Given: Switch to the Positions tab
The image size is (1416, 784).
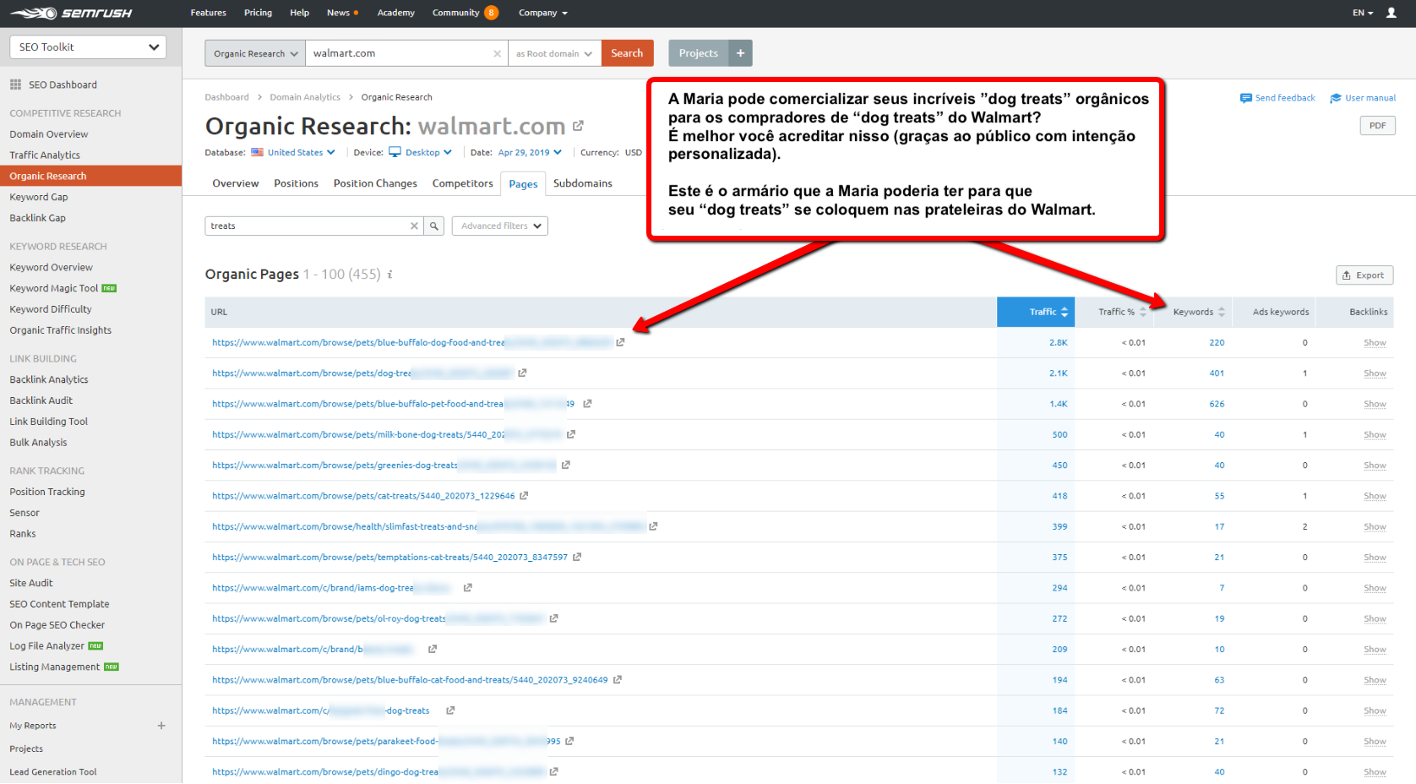Looking at the screenshot, I should pos(296,183).
